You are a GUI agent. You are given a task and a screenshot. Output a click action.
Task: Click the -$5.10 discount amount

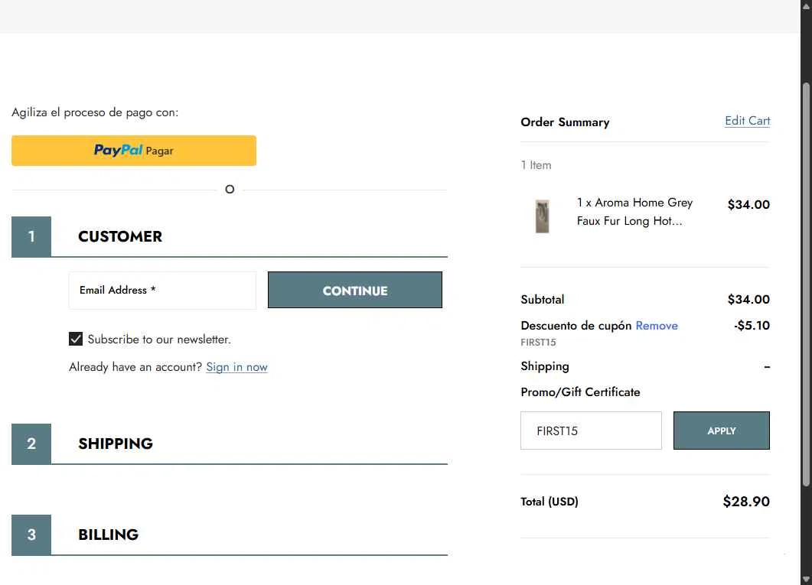(x=752, y=325)
